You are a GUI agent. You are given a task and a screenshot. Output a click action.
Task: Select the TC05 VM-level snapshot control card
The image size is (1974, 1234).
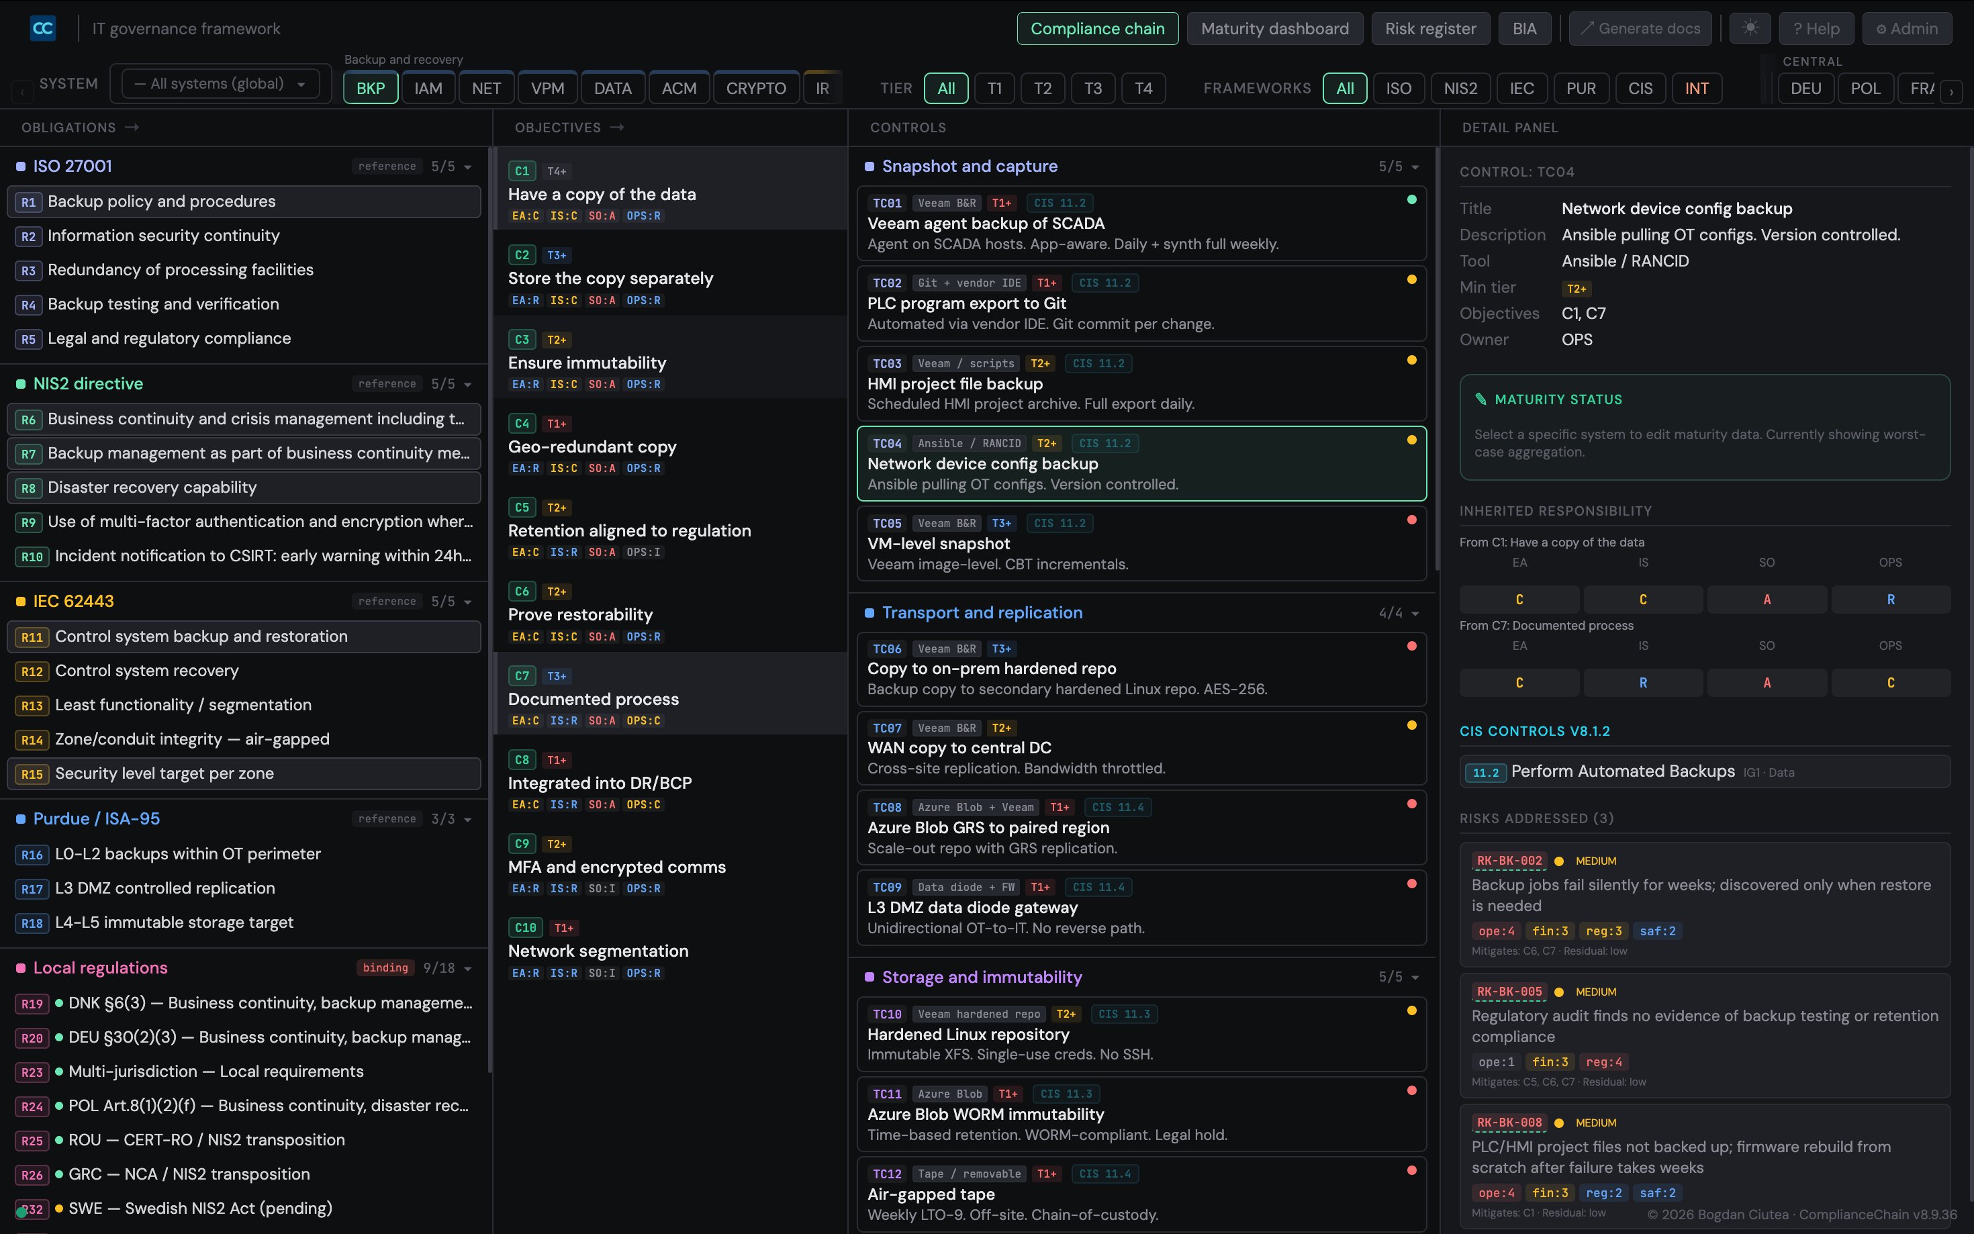click(1141, 542)
